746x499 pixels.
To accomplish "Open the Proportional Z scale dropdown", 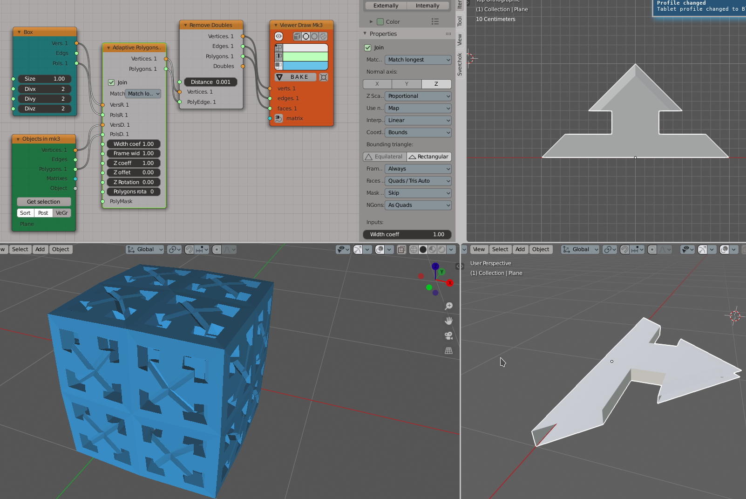I will pyautogui.click(x=418, y=96).
